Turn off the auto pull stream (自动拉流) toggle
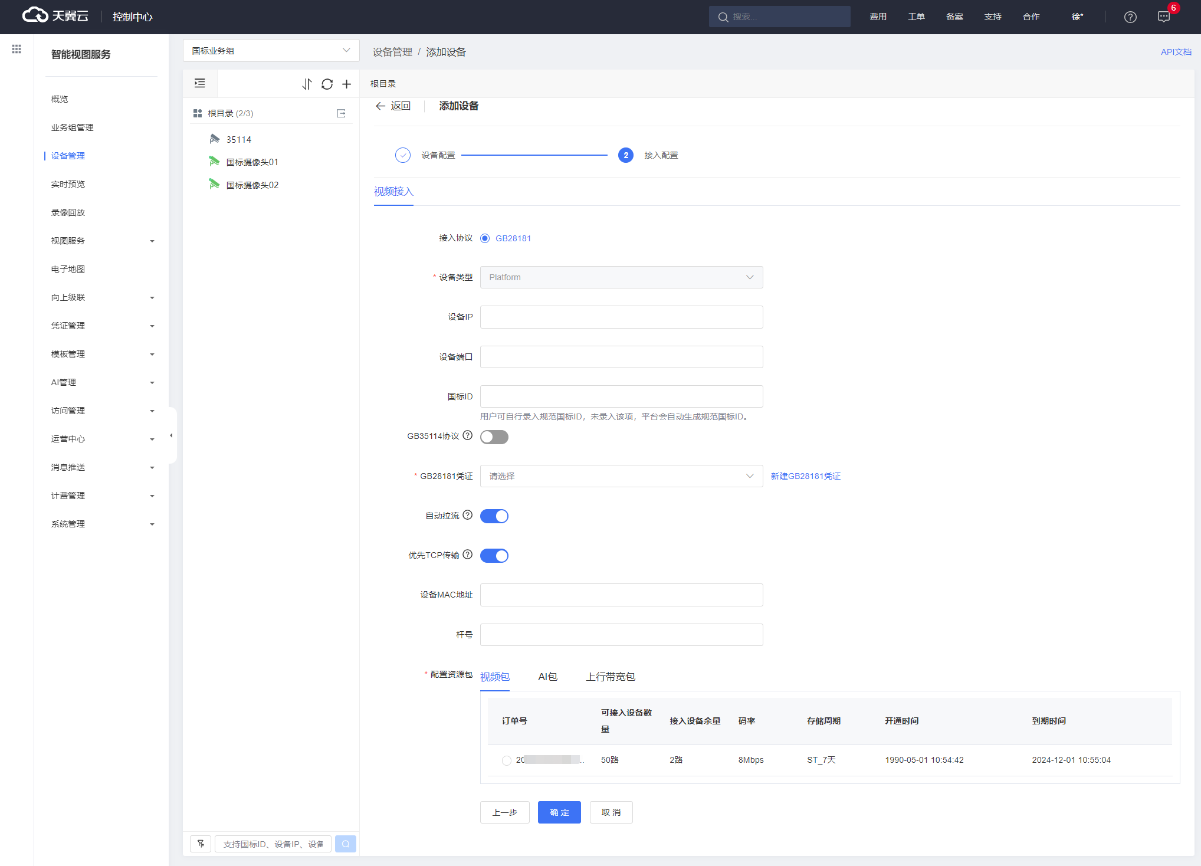This screenshot has width=1201, height=866. (x=494, y=516)
